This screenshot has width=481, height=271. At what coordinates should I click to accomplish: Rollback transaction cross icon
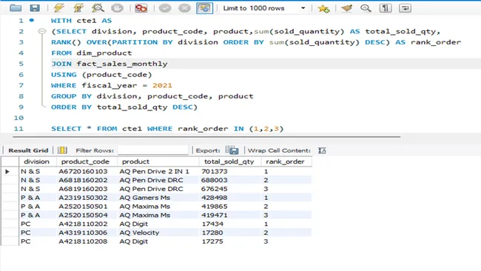tap(184, 8)
